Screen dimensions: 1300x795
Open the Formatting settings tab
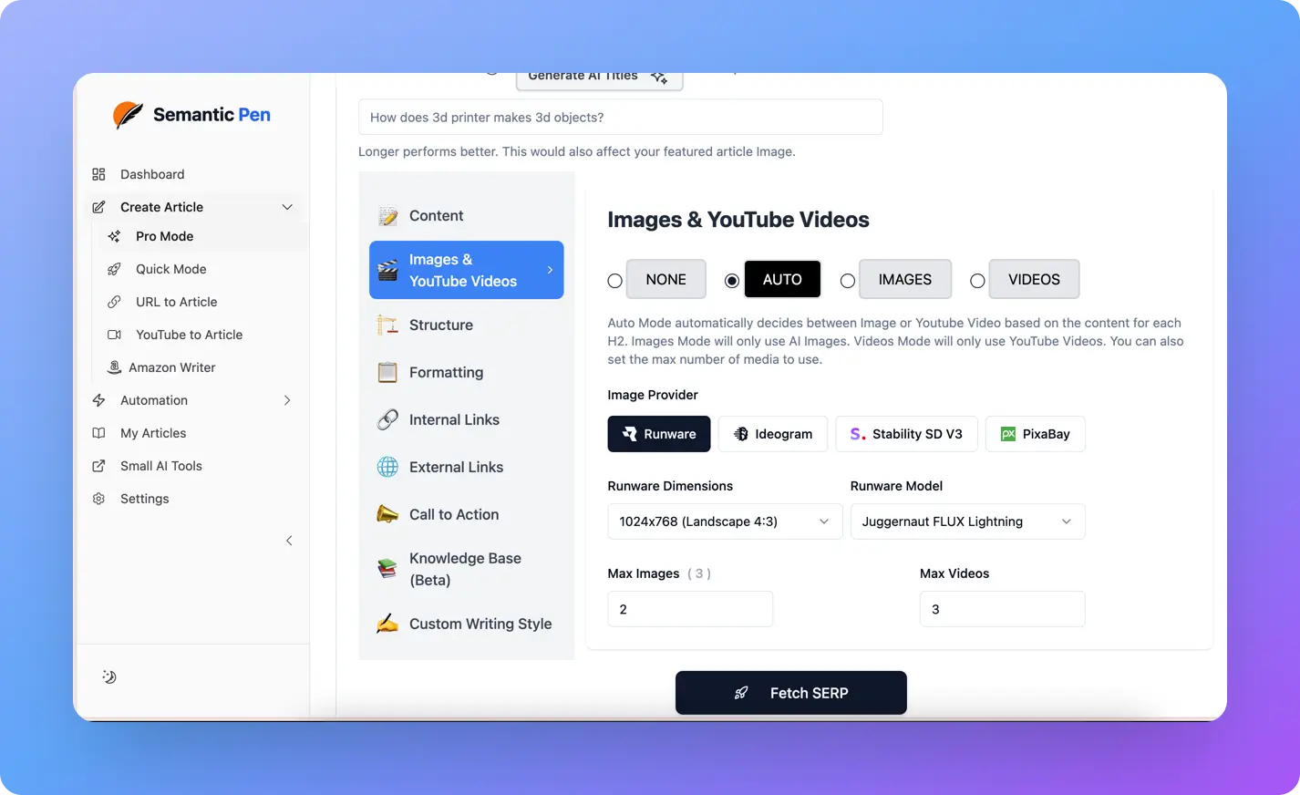point(467,373)
